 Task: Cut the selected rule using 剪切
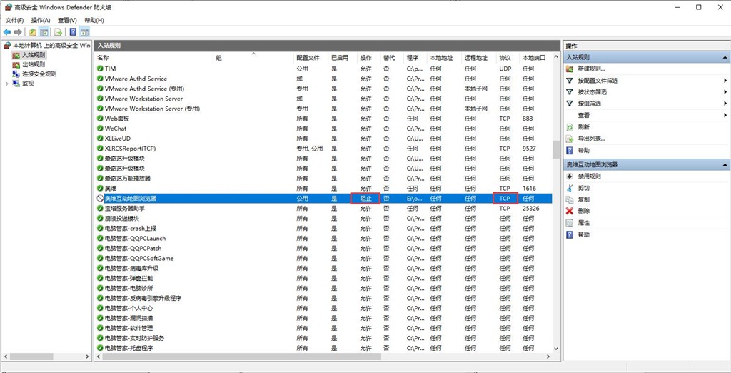click(x=584, y=188)
